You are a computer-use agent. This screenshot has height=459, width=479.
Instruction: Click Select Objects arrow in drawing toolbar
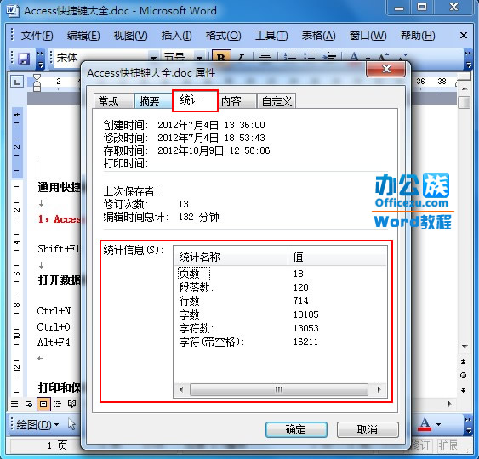click(x=71, y=424)
